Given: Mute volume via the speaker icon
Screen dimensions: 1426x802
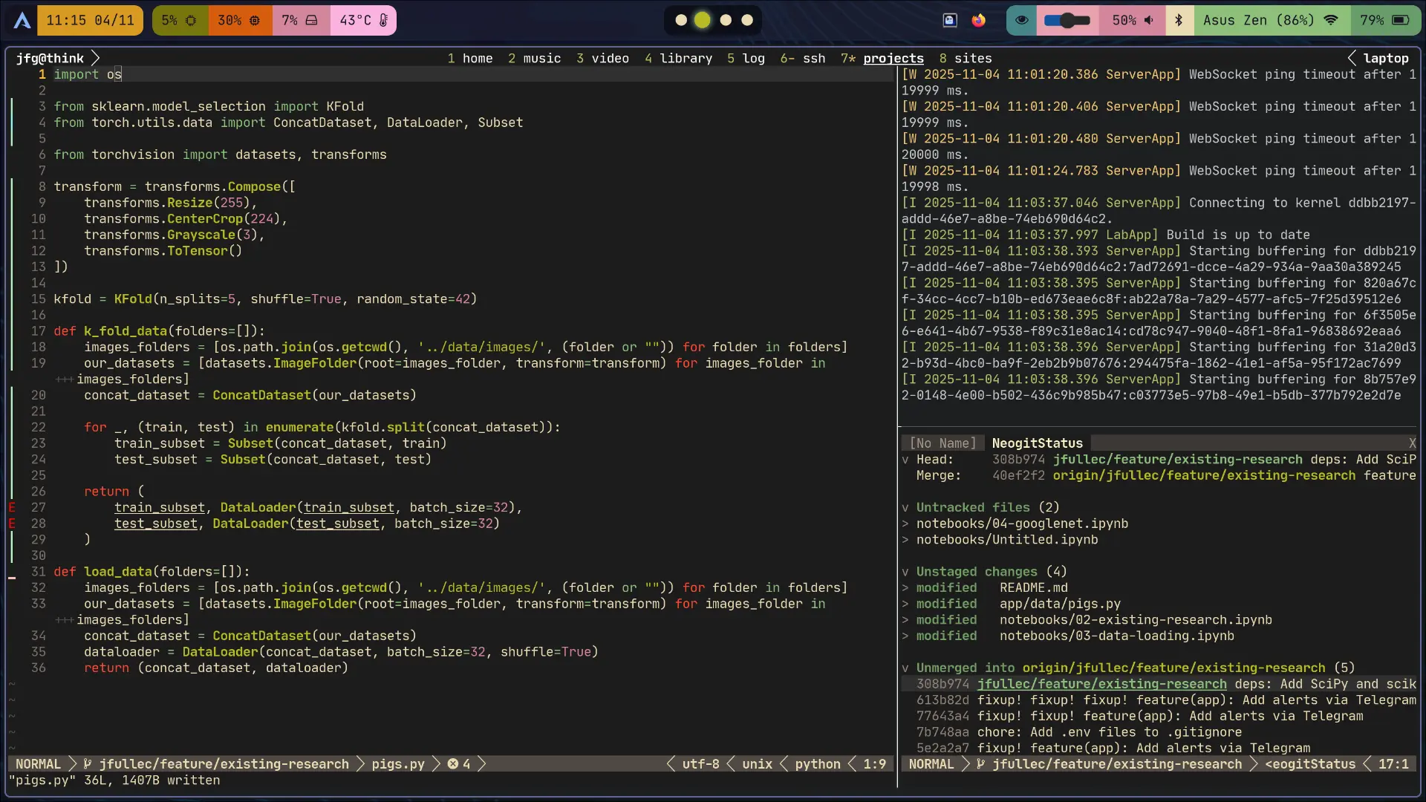Looking at the screenshot, I should pos(1149,21).
